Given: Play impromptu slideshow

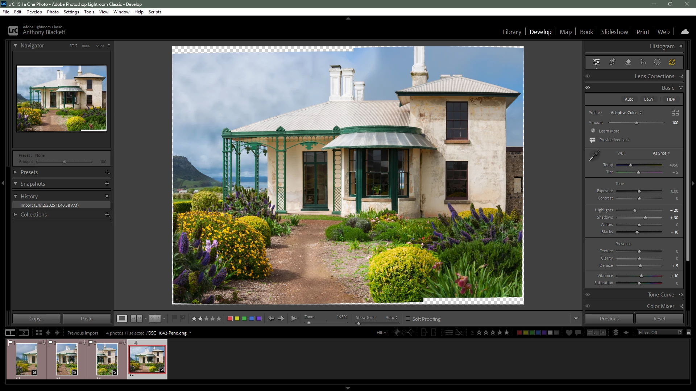Looking at the screenshot, I should [294, 319].
